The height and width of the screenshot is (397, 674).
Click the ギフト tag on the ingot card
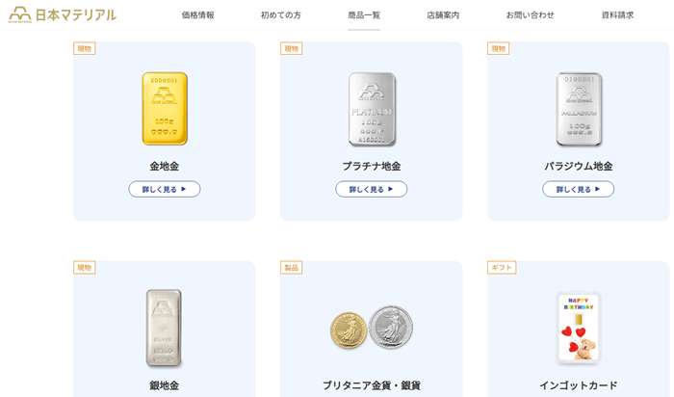[501, 267]
